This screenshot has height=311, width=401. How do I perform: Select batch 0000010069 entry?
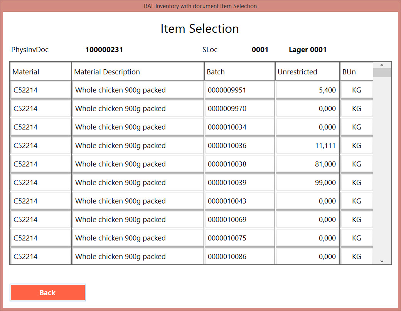[x=239, y=220]
